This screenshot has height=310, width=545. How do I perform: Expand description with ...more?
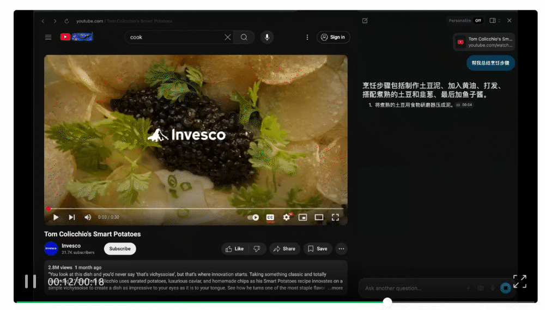(x=336, y=288)
